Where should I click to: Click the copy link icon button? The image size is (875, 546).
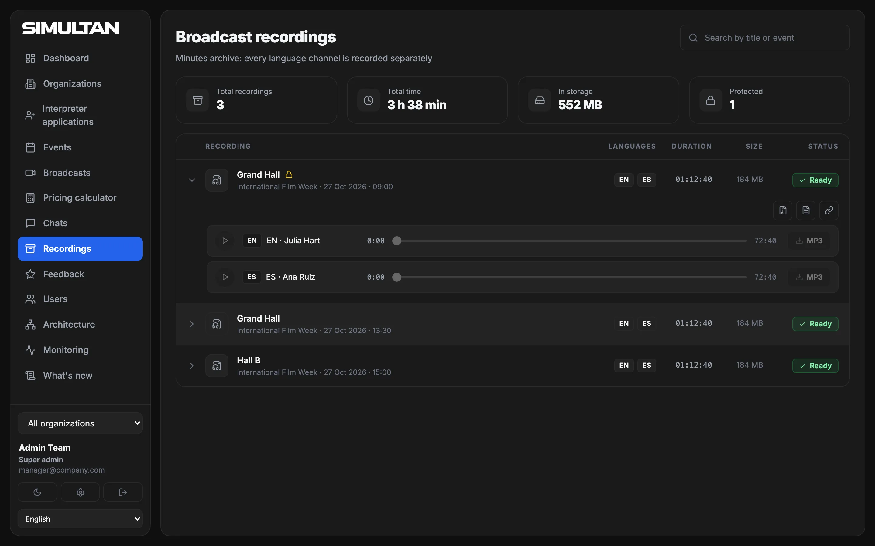pos(829,210)
